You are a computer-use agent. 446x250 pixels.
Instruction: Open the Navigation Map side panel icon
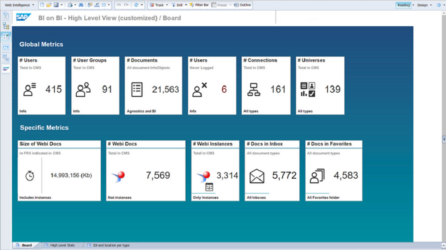[x=6, y=26]
